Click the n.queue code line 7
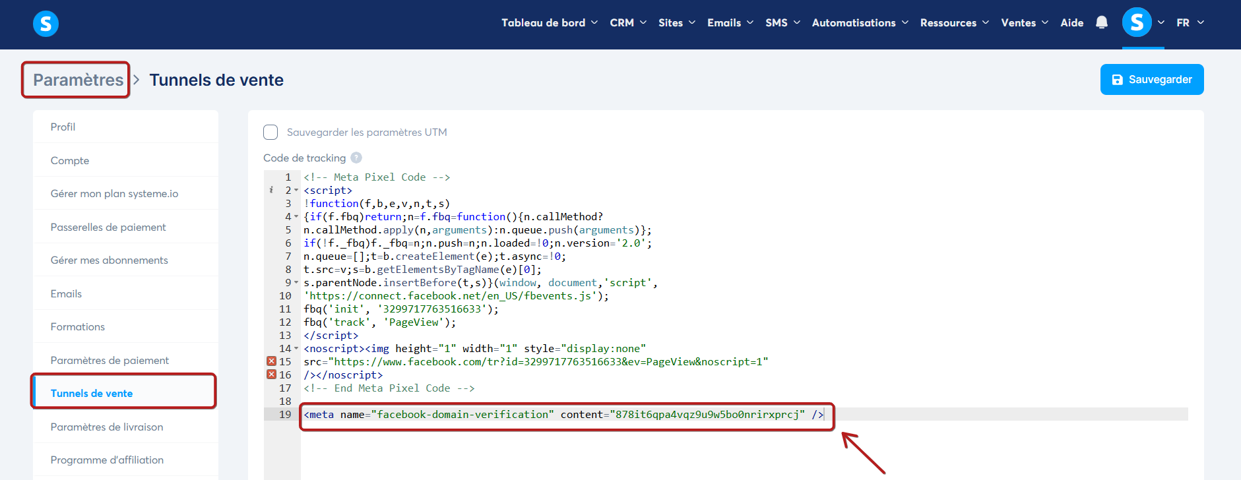 [434, 256]
